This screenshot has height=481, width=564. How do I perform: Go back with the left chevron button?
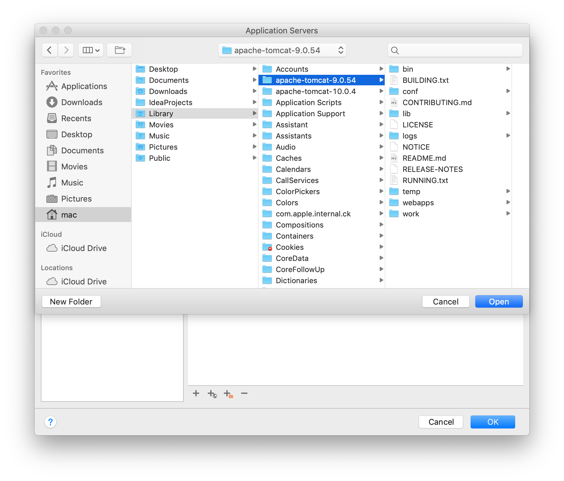tap(49, 50)
